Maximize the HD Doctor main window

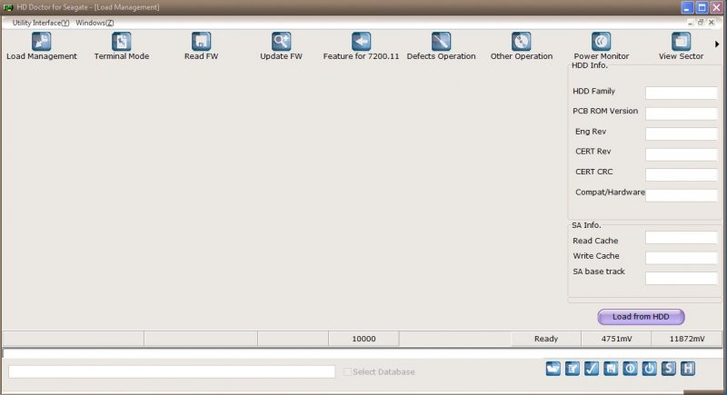702,7
